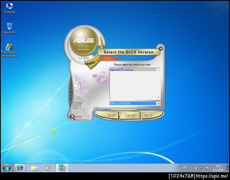
Task: Click the release notes scrollbar down arrow
Action: [158, 97]
